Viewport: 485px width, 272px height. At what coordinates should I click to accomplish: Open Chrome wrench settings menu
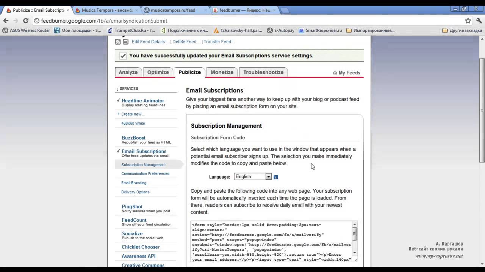(x=479, y=21)
